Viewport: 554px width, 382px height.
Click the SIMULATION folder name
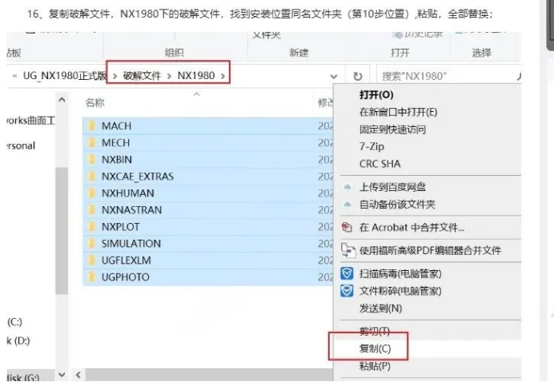tap(131, 244)
